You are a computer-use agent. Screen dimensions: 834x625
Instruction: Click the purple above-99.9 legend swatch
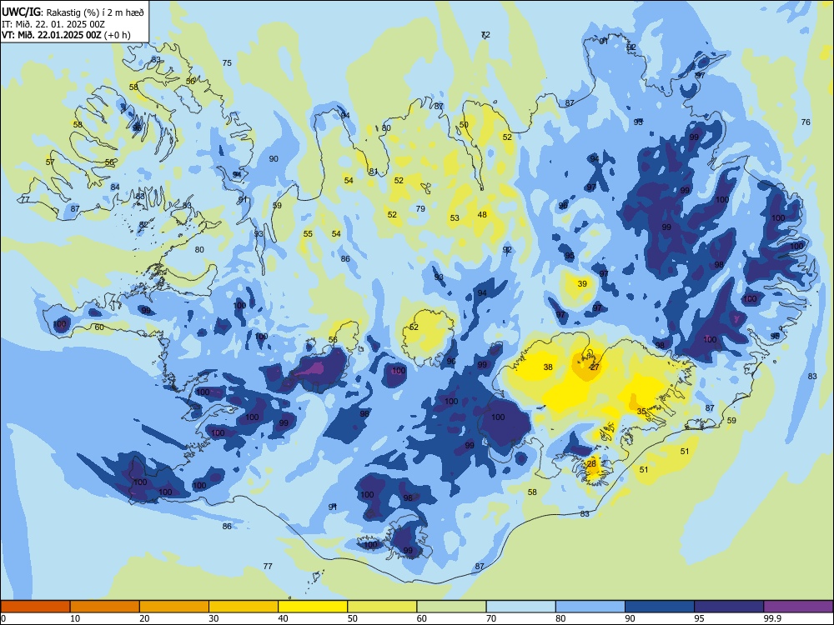(798, 607)
